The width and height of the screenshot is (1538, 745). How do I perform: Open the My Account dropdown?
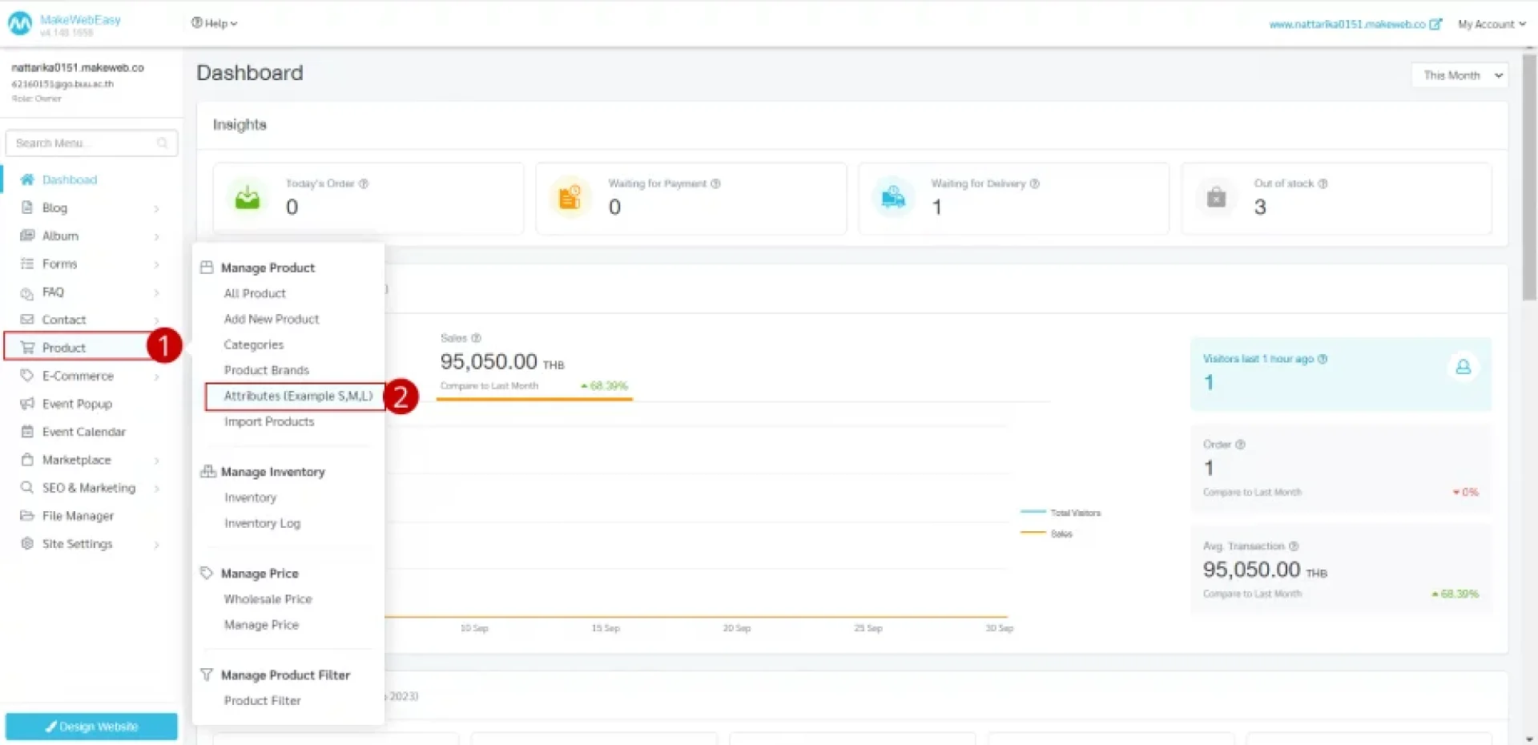click(1491, 24)
